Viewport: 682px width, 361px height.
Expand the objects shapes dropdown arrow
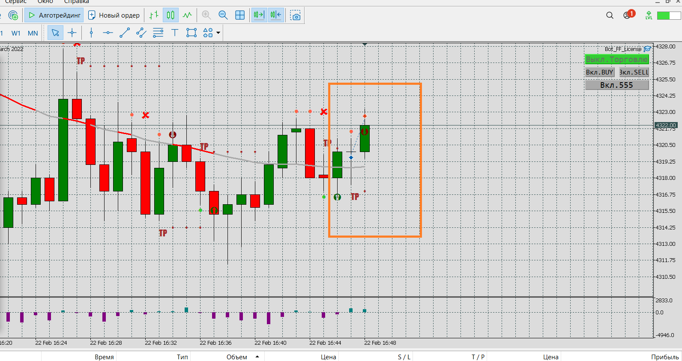click(x=218, y=33)
